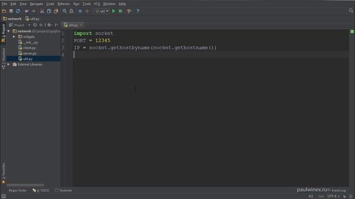Debug the util configuration

120,11
